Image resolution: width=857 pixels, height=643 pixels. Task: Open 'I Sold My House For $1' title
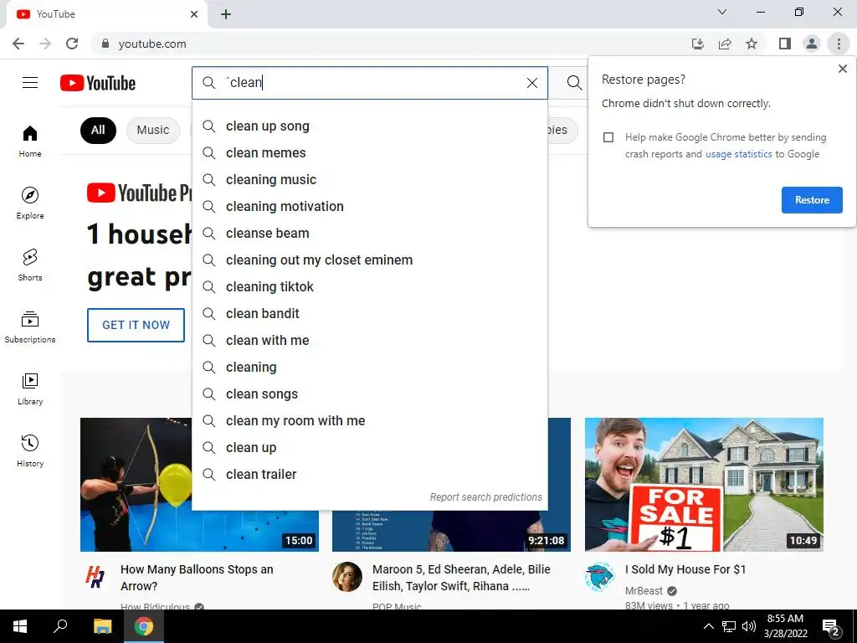click(x=685, y=569)
